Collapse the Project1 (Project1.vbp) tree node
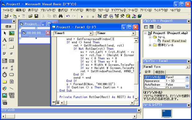192x120 pixels. coord(145,33)
